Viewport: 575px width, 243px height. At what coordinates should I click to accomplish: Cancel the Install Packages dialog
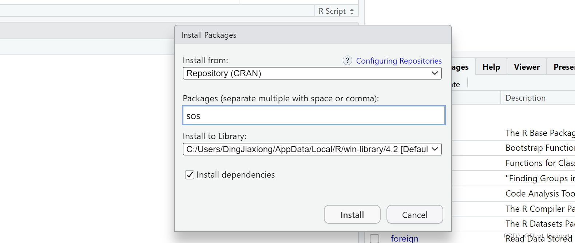415,215
